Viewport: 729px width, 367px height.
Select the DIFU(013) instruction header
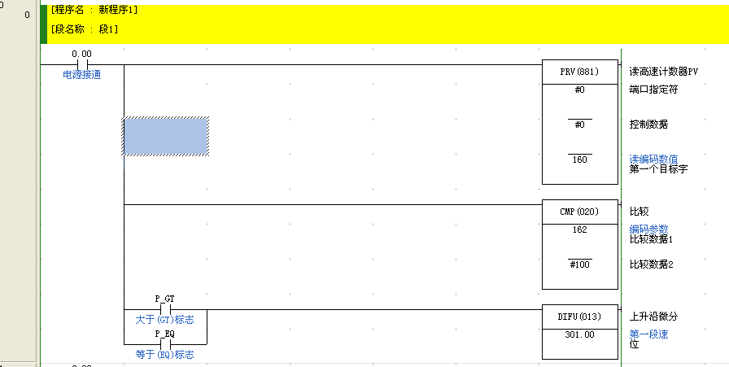[x=579, y=317]
